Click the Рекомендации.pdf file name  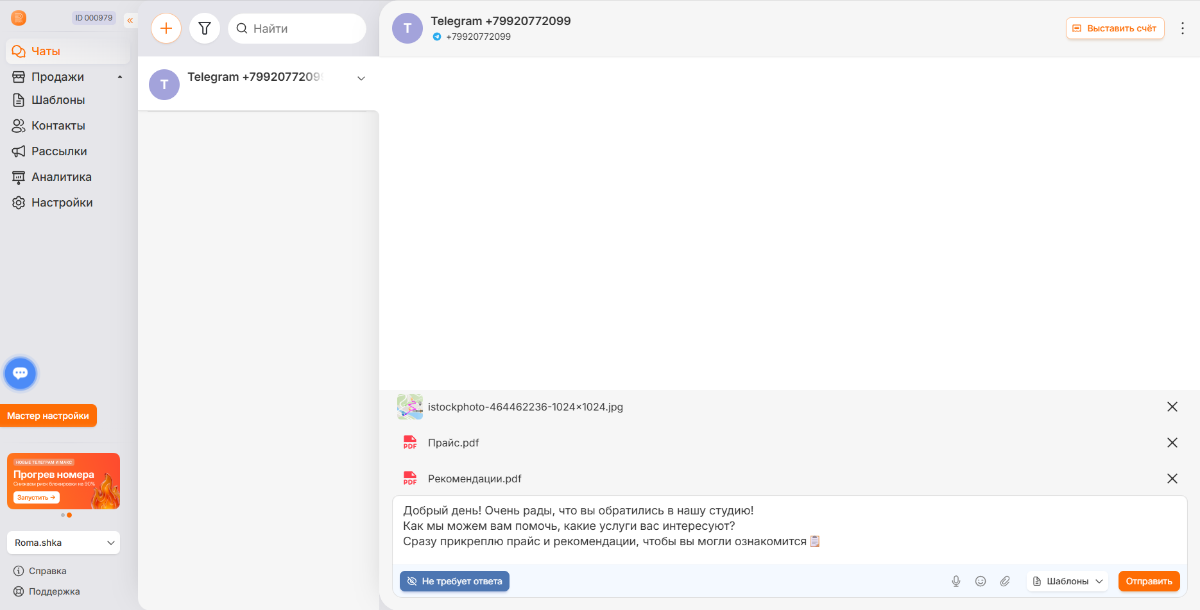point(475,479)
